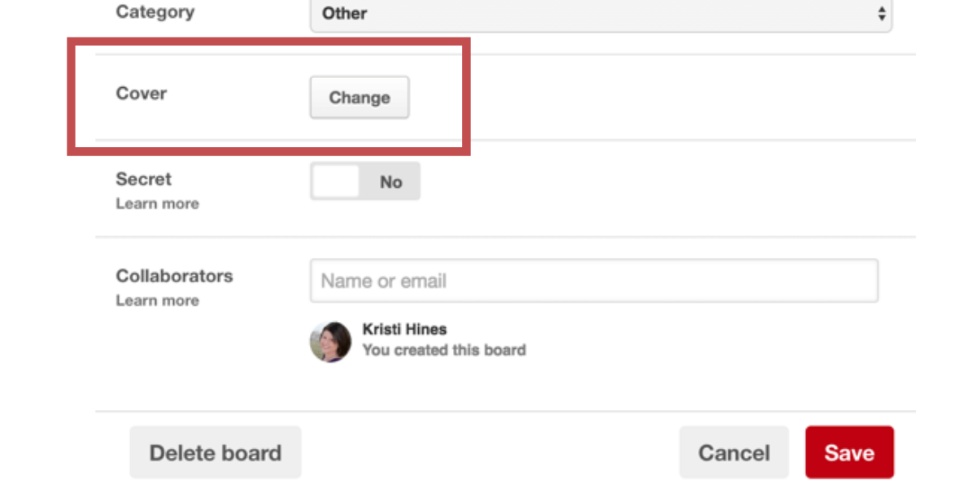
Task: Click the 'No' label on the Secret toggle
Action: [390, 182]
